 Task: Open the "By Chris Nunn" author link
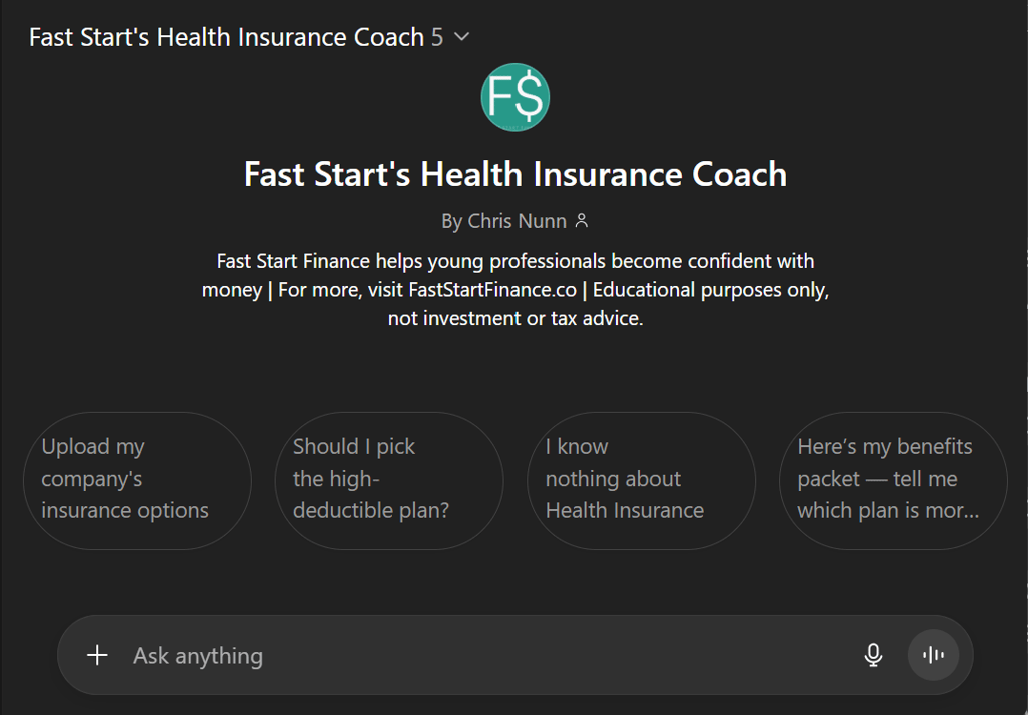coord(504,221)
